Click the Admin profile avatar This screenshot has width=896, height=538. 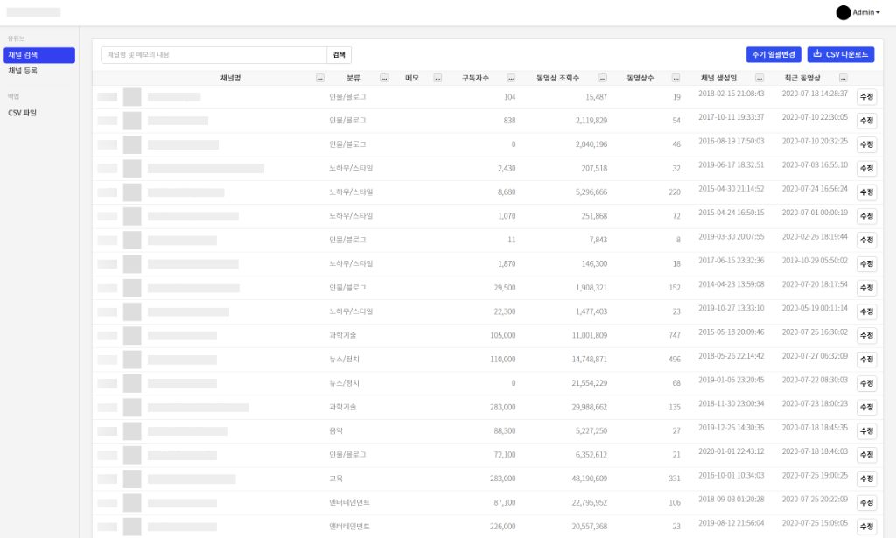pyautogui.click(x=843, y=12)
